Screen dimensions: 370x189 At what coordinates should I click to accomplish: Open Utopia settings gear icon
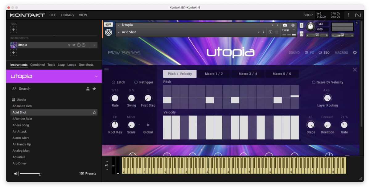[x=355, y=52]
